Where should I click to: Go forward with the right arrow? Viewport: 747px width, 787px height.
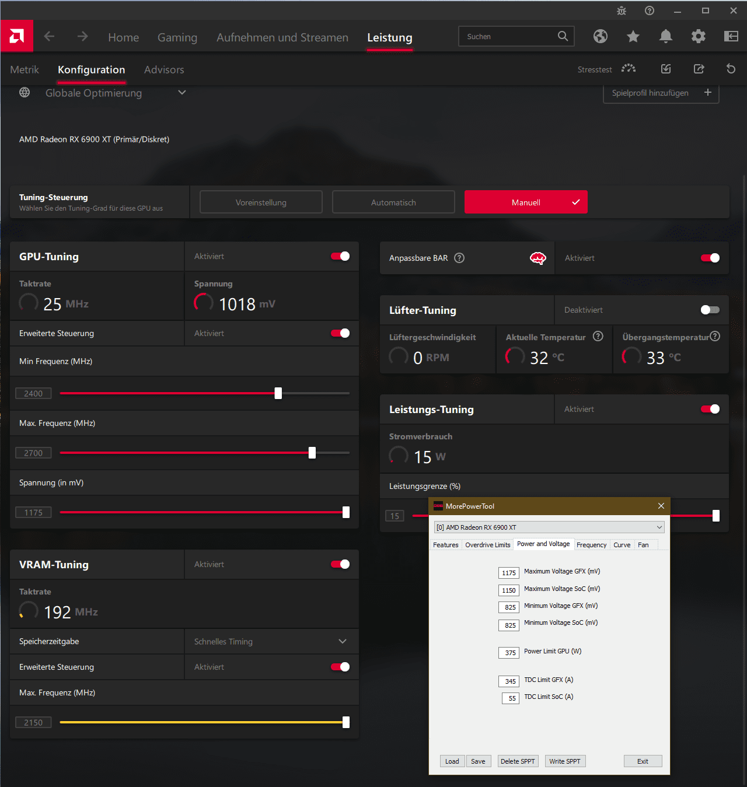82,36
